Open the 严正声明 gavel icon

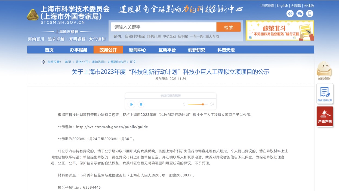325,116
